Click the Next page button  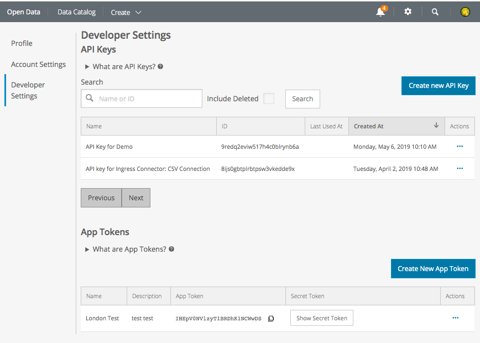click(x=136, y=198)
